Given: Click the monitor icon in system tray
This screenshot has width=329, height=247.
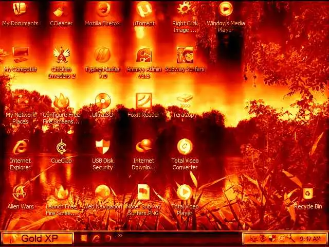Looking at the screenshot, I should pos(253,239).
